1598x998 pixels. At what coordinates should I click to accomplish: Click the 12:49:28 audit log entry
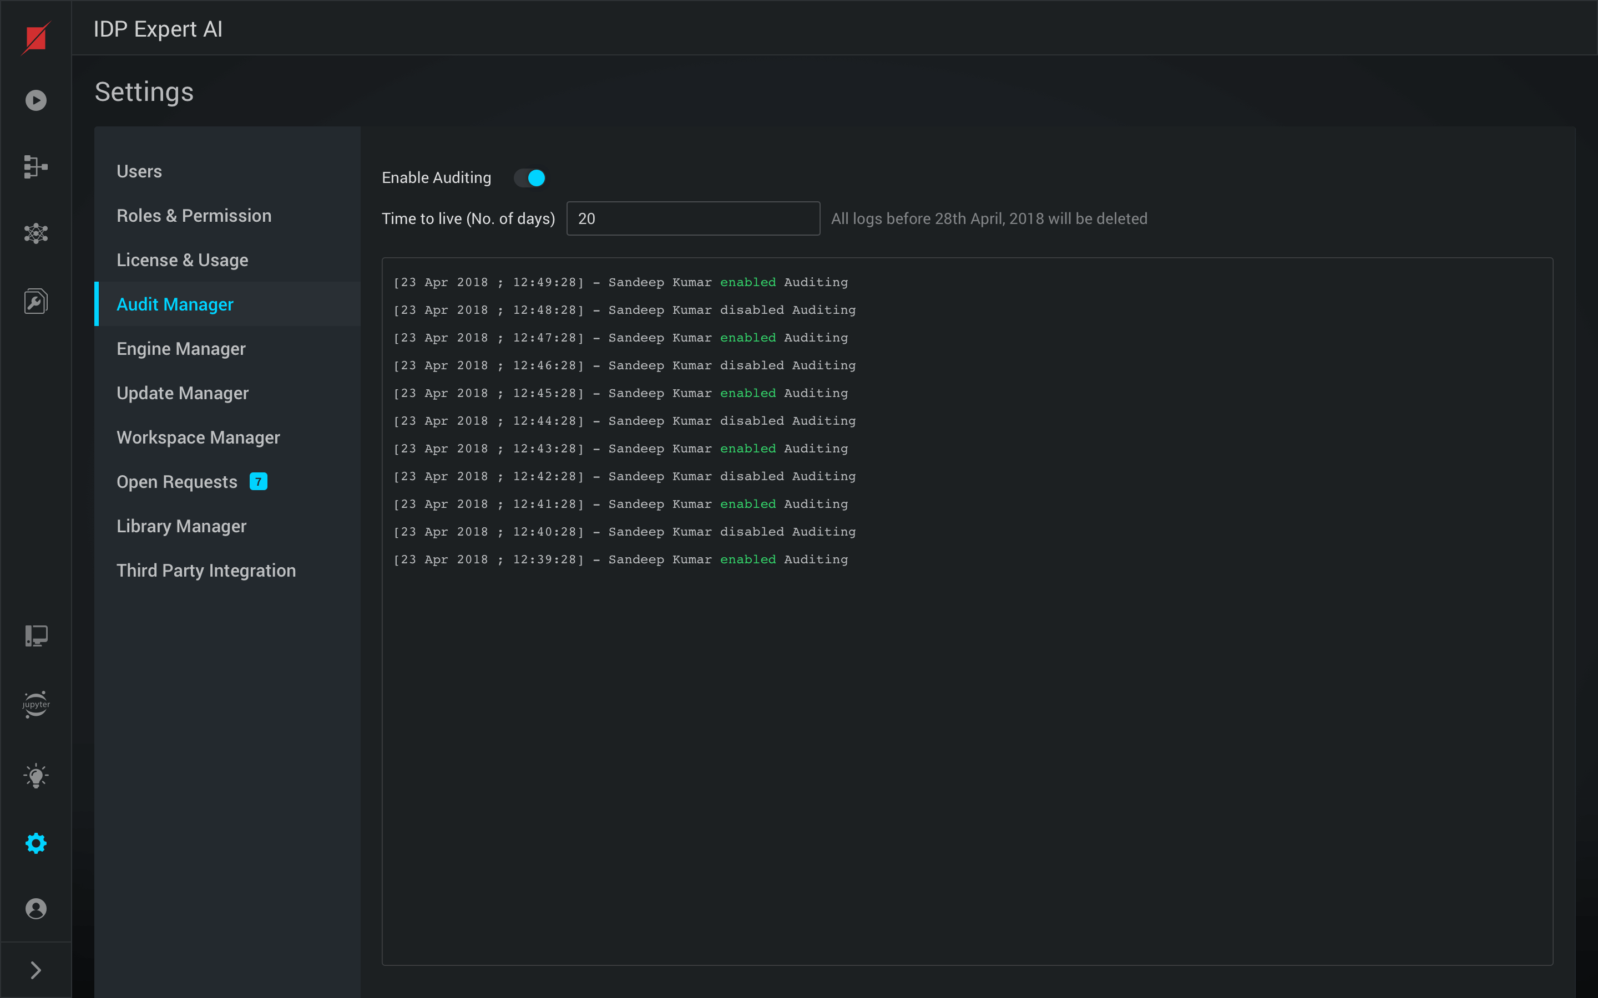[620, 282]
